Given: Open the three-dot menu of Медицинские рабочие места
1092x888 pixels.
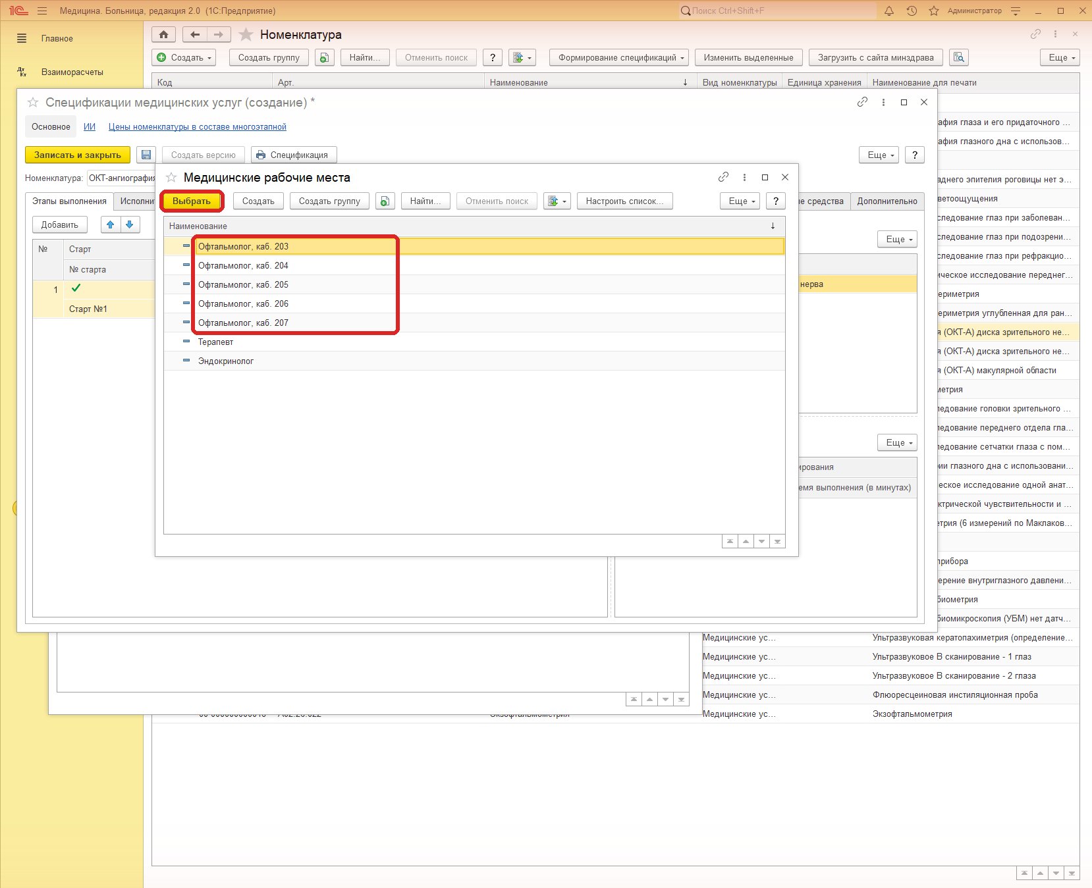Looking at the screenshot, I should click(x=744, y=177).
